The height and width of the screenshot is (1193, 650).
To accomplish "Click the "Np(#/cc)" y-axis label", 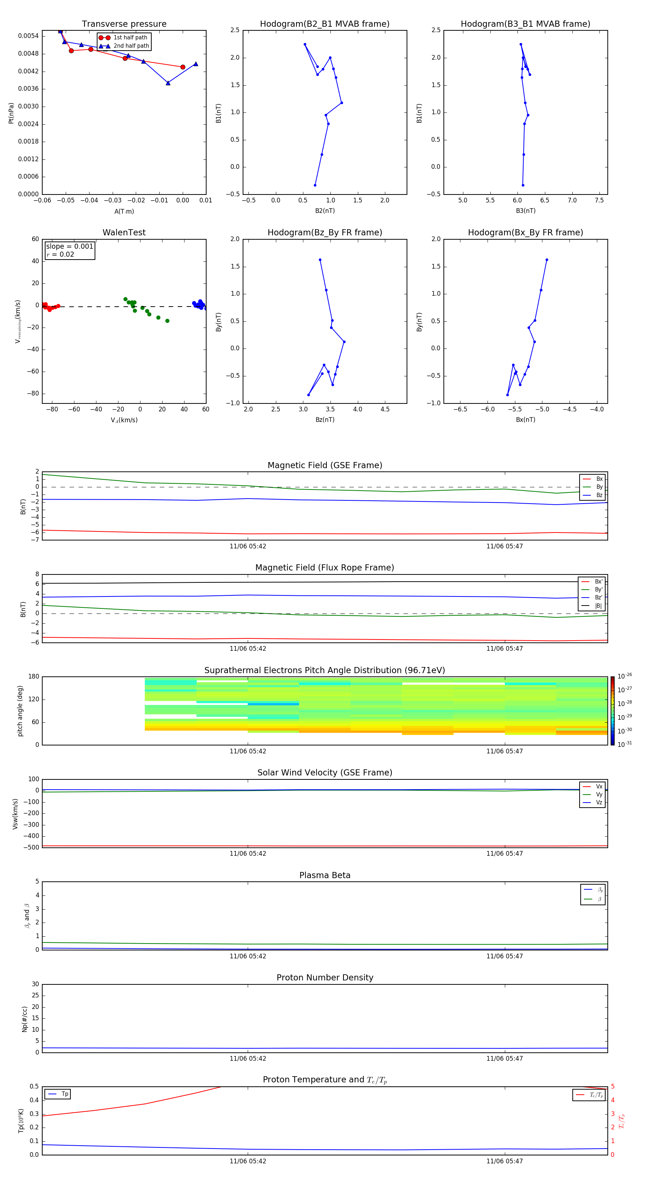I will (25, 1019).
